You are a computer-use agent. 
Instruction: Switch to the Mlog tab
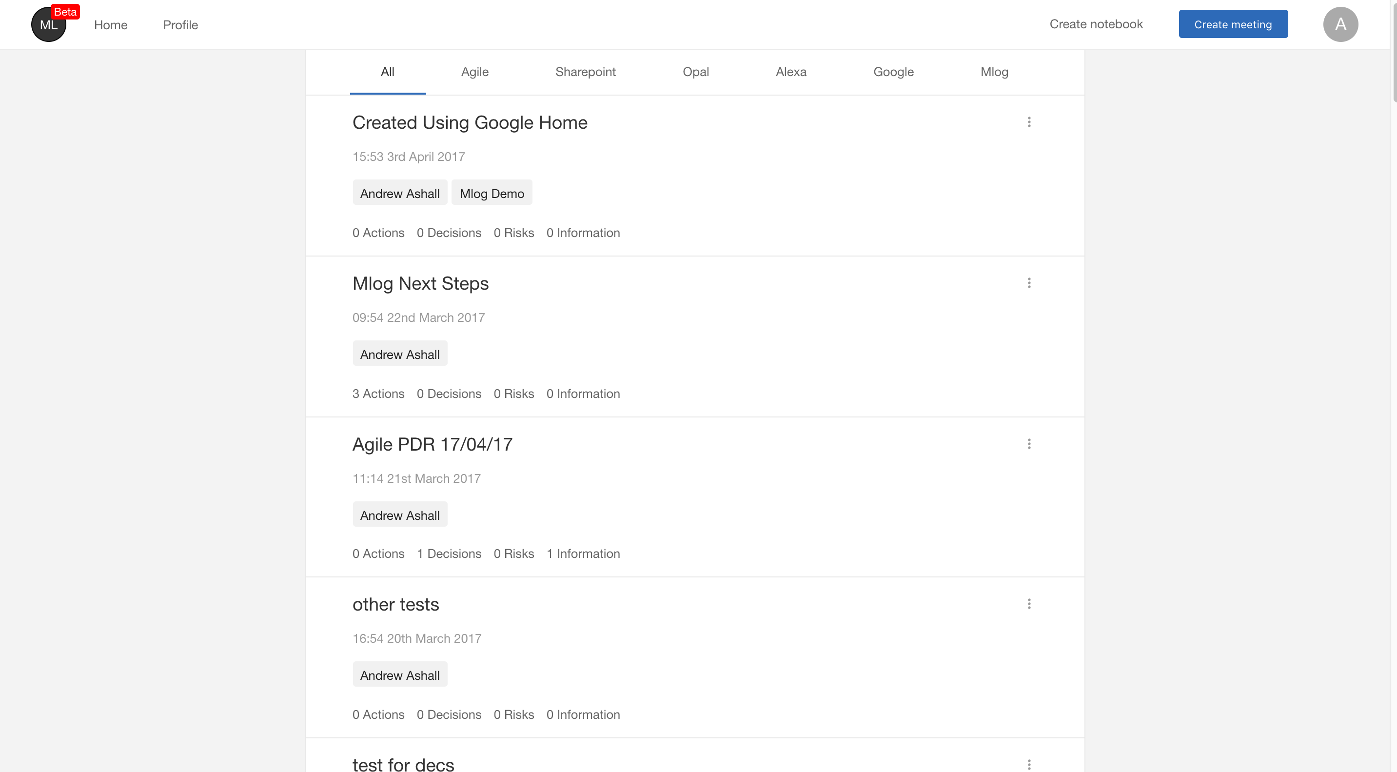tap(994, 72)
